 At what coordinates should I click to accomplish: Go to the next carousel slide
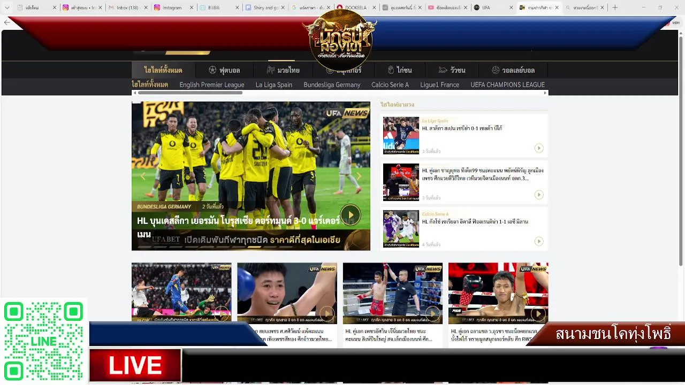pyautogui.click(x=359, y=176)
